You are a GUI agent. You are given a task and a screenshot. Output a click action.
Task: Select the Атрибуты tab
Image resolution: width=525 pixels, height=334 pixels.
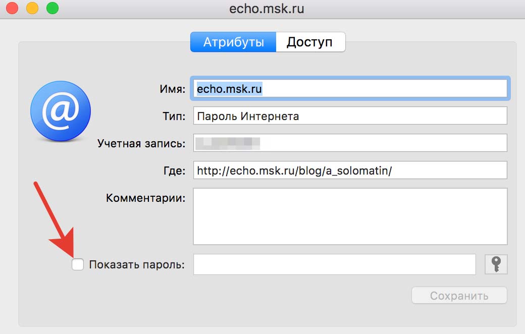point(233,42)
